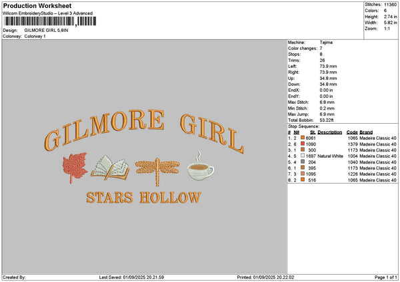Click the 'Printed: 01/09/2025 20.22.02' footer text
The image size is (400, 282).
tap(265, 277)
